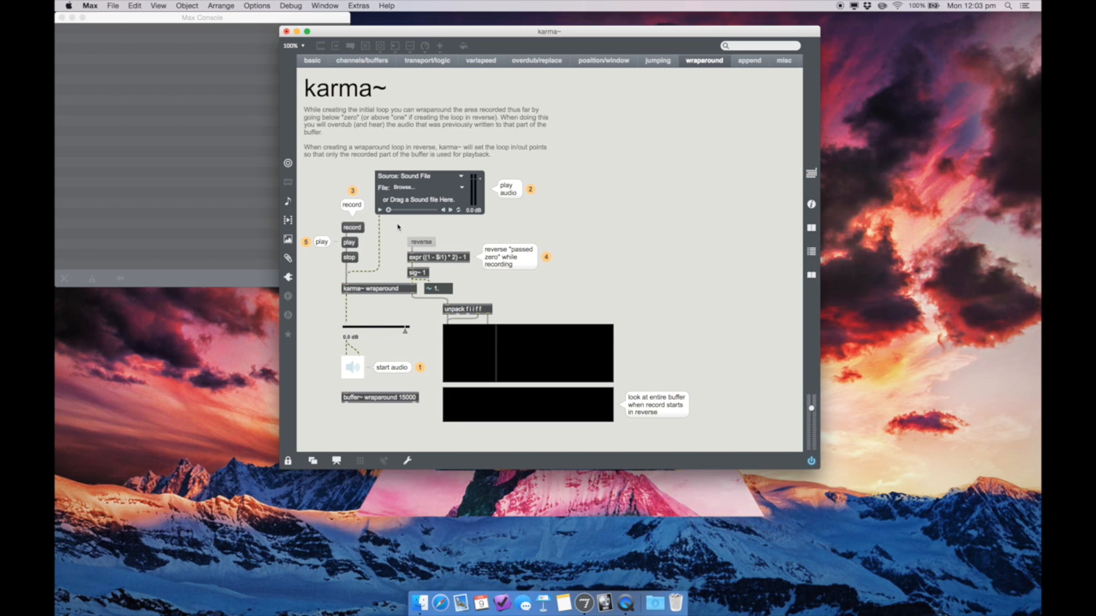Image resolution: width=1096 pixels, height=616 pixels.
Task: Open the 100% zoom dropdown
Action: click(x=294, y=46)
